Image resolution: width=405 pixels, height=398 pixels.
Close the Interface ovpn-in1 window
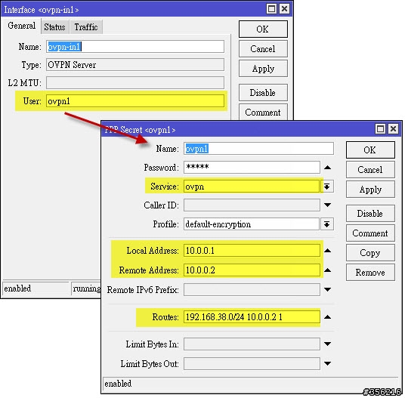pyautogui.click(x=284, y=9)
